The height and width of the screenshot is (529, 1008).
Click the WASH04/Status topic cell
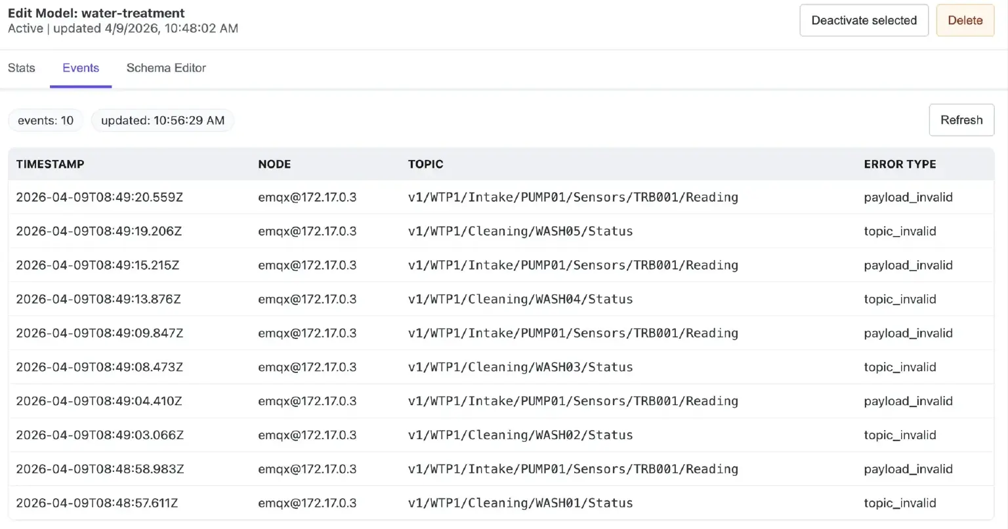(x=520, y=300)
